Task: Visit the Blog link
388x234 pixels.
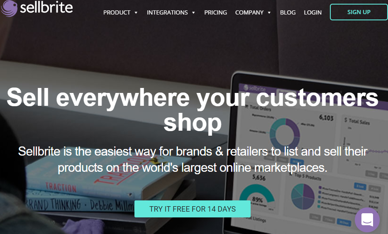Action: click(x=288, y=12)
